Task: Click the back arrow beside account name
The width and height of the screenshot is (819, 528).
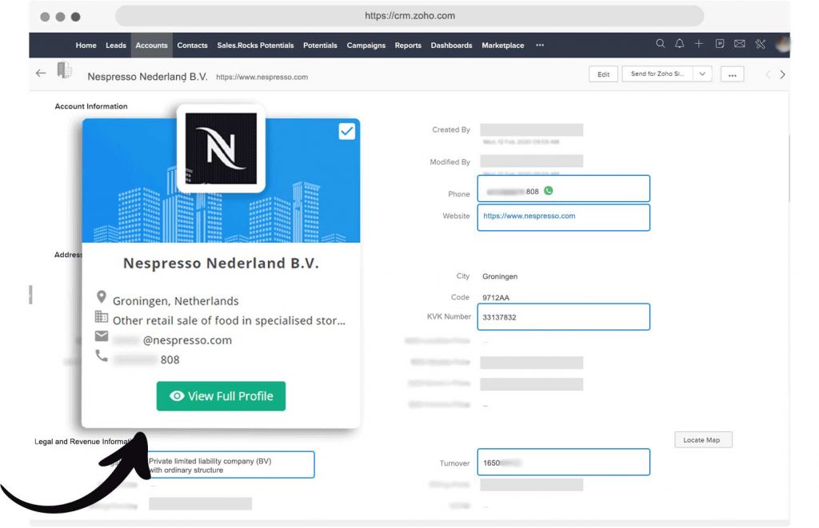Action: point(41,73)
